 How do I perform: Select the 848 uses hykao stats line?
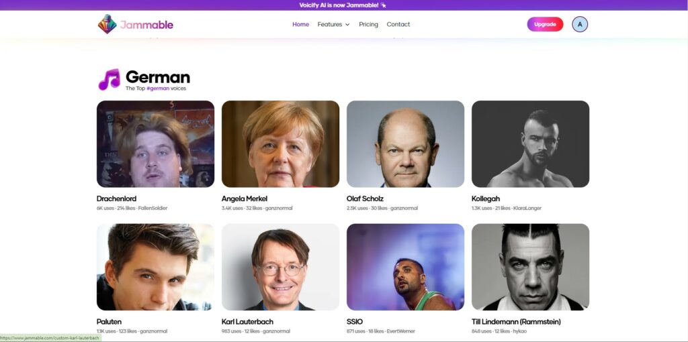(499, 331)
